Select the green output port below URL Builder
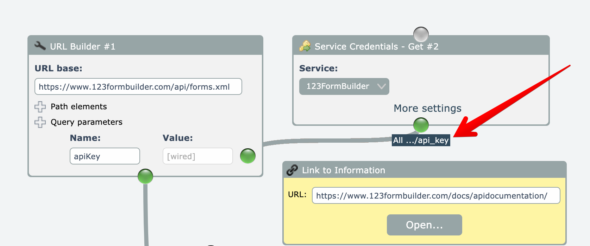 [x=145, y=176]
